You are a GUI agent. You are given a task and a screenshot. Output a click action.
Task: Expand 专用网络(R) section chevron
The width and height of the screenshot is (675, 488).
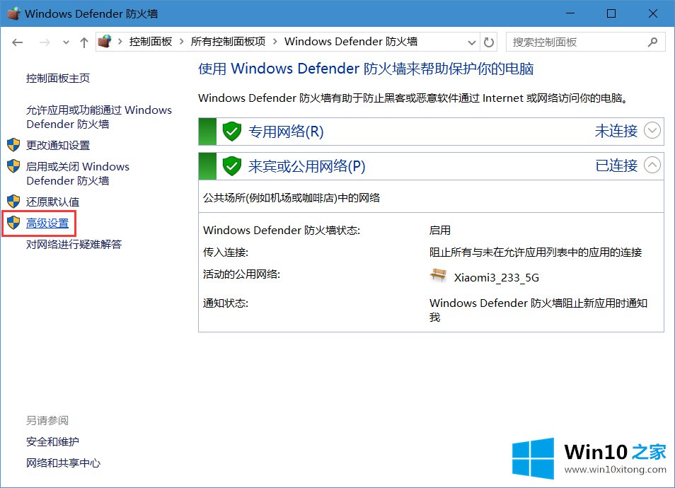[x=652, y=130]
